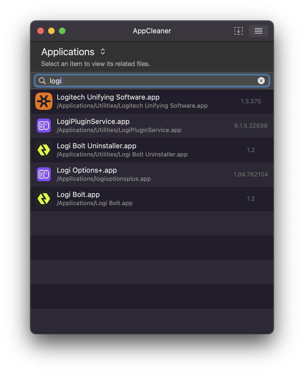Select the LogiPluginService.app name
This screenshot has width=304, height=374.
[93, 122]
